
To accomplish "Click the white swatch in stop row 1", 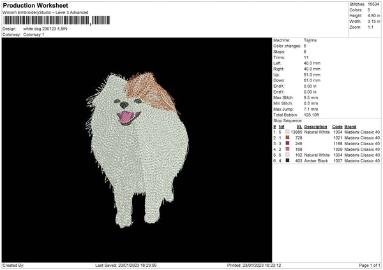I will [x=287, y=132].
